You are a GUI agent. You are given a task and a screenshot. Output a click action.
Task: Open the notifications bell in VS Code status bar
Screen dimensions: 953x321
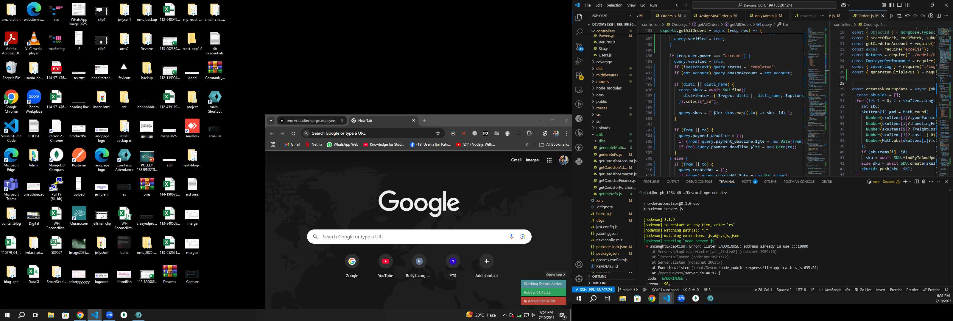946,289
